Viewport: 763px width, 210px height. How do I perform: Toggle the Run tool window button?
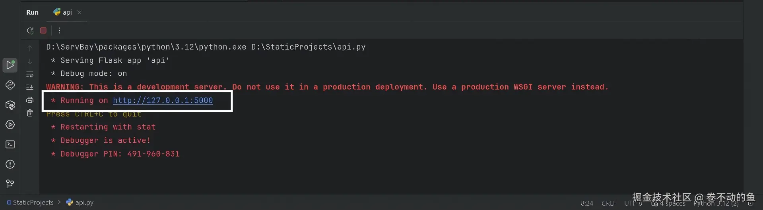pyautogui.click(x=10, y=65)
